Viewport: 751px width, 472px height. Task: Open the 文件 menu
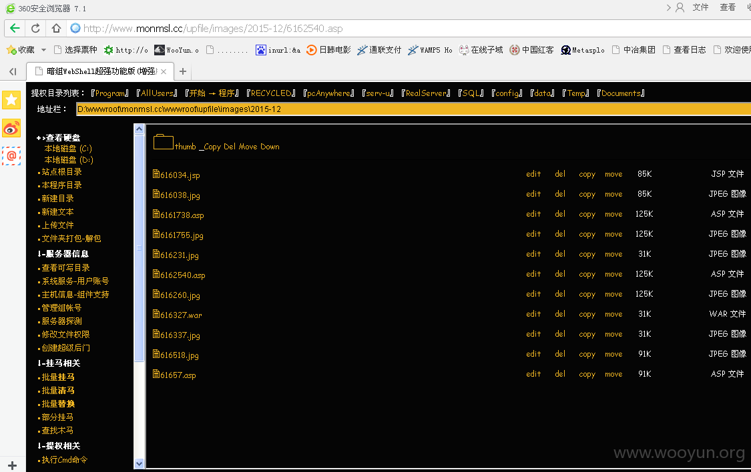point(700,7)
